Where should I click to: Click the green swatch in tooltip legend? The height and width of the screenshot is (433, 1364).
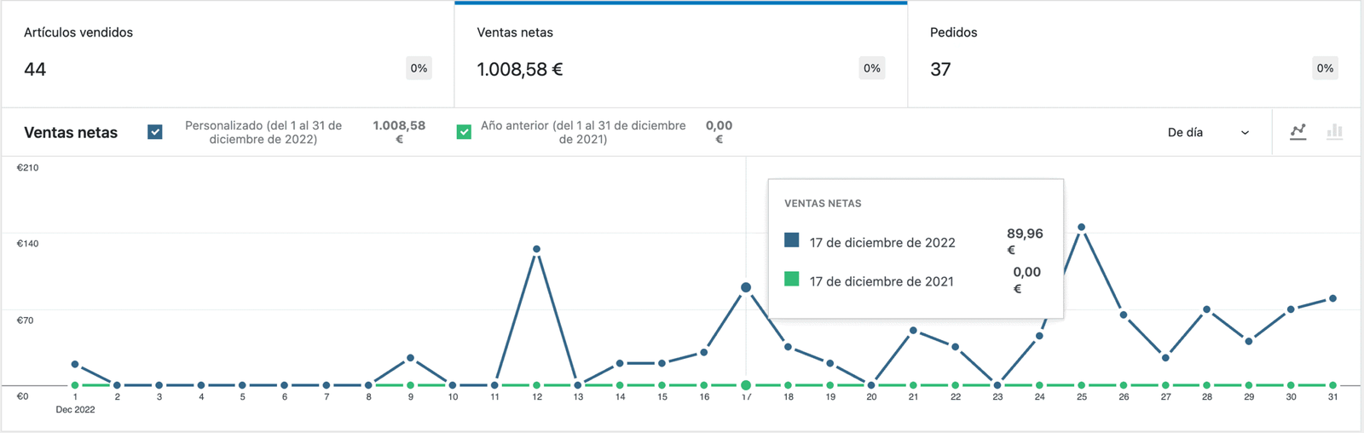[792, 279]
